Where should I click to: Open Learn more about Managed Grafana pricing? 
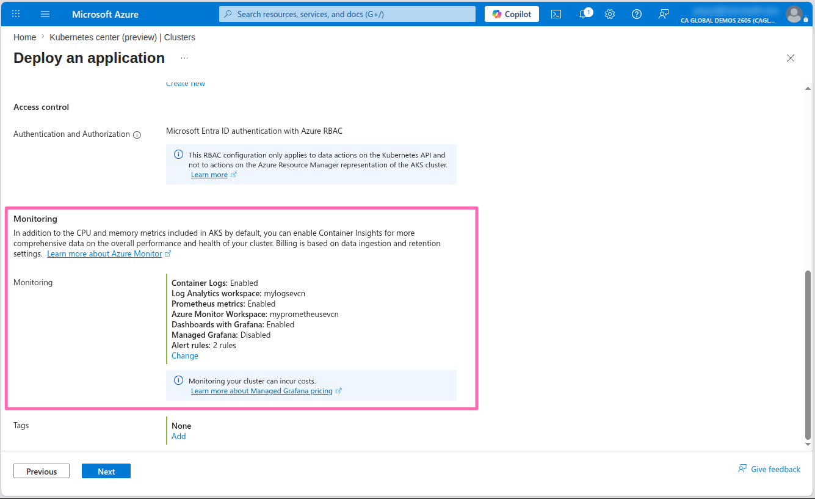pyautogui.click(x=262, y=391)
